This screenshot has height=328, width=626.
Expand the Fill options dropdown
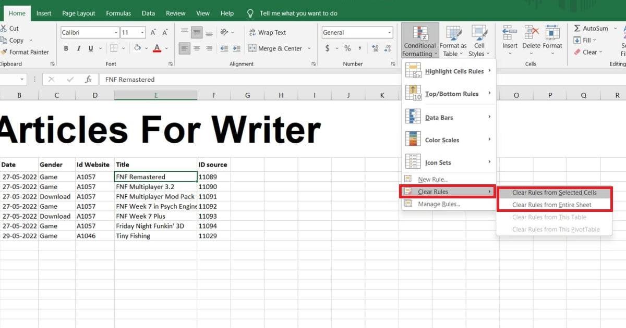point(594,40)
